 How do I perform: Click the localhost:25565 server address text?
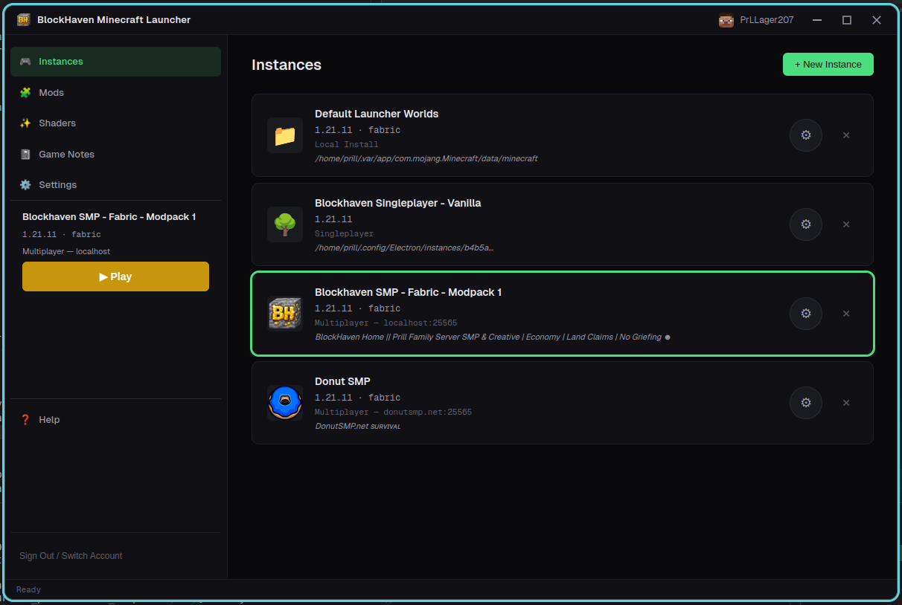(420, 323)
